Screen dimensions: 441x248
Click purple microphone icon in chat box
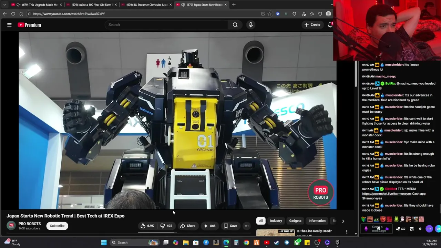pyautogui.click(x=366, y=229)
